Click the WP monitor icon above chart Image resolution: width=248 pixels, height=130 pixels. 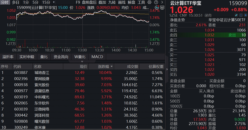click(162, 7)
